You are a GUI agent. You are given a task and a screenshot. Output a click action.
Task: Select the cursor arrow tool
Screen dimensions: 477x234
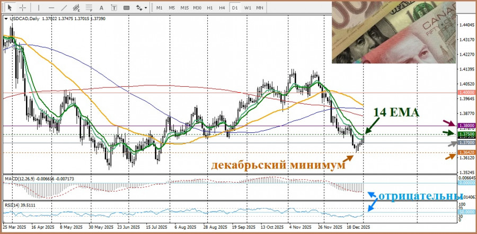10,7
